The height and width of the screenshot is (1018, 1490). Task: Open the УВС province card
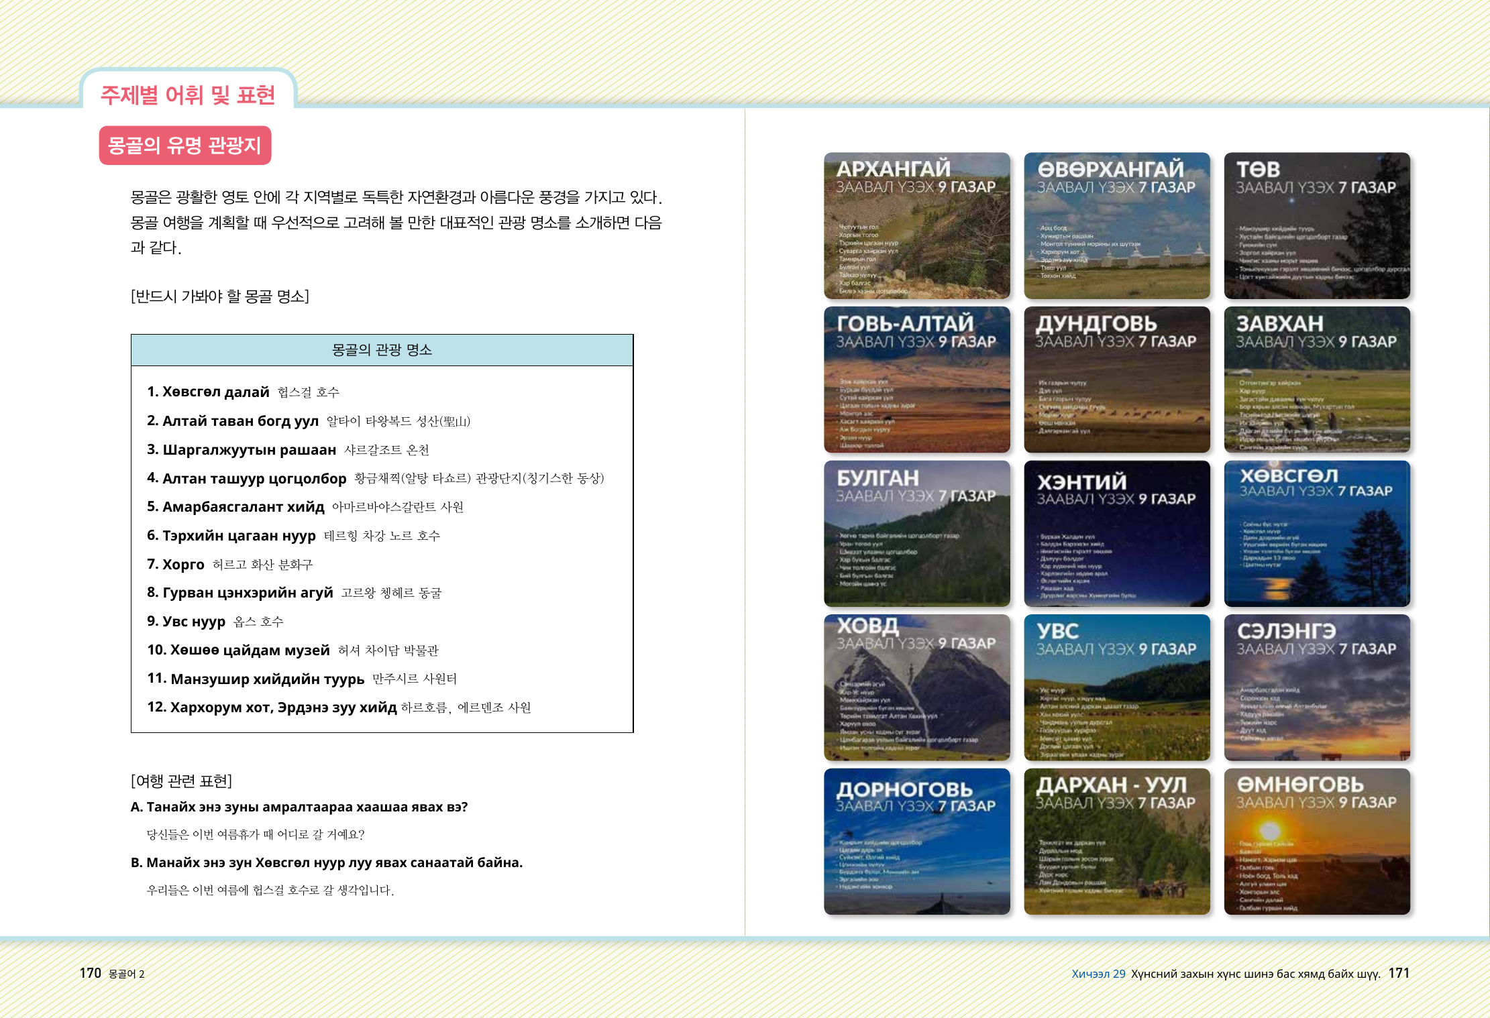[x=1116, y=687]
